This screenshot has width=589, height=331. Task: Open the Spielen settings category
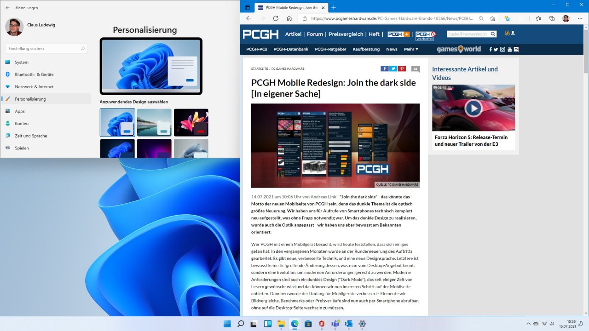(x=46, y=148)
